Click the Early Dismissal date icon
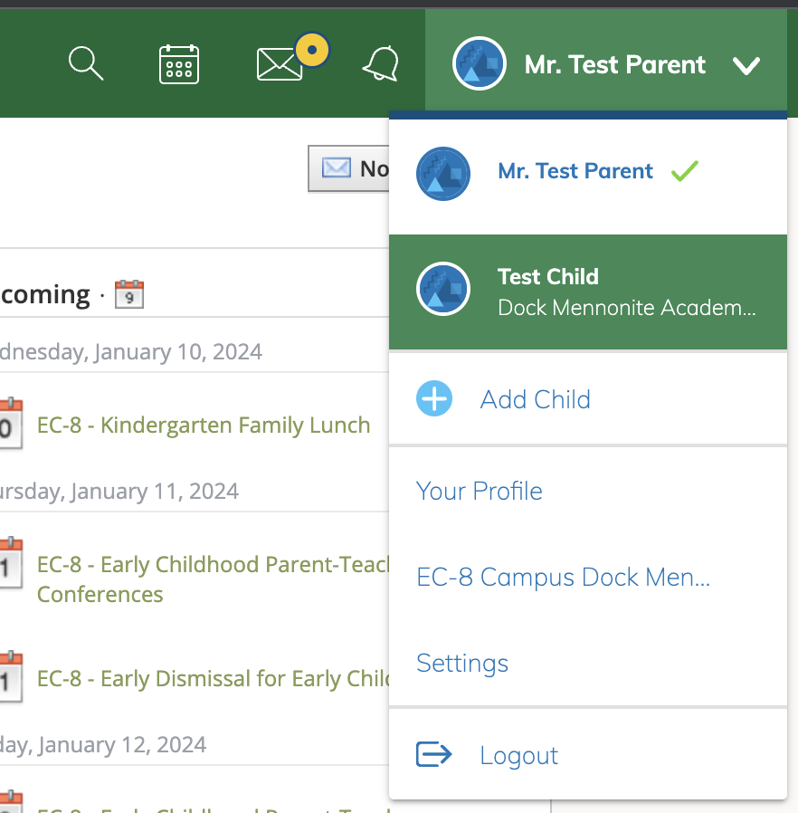798x813 pixels. click(x=10, y=676)
